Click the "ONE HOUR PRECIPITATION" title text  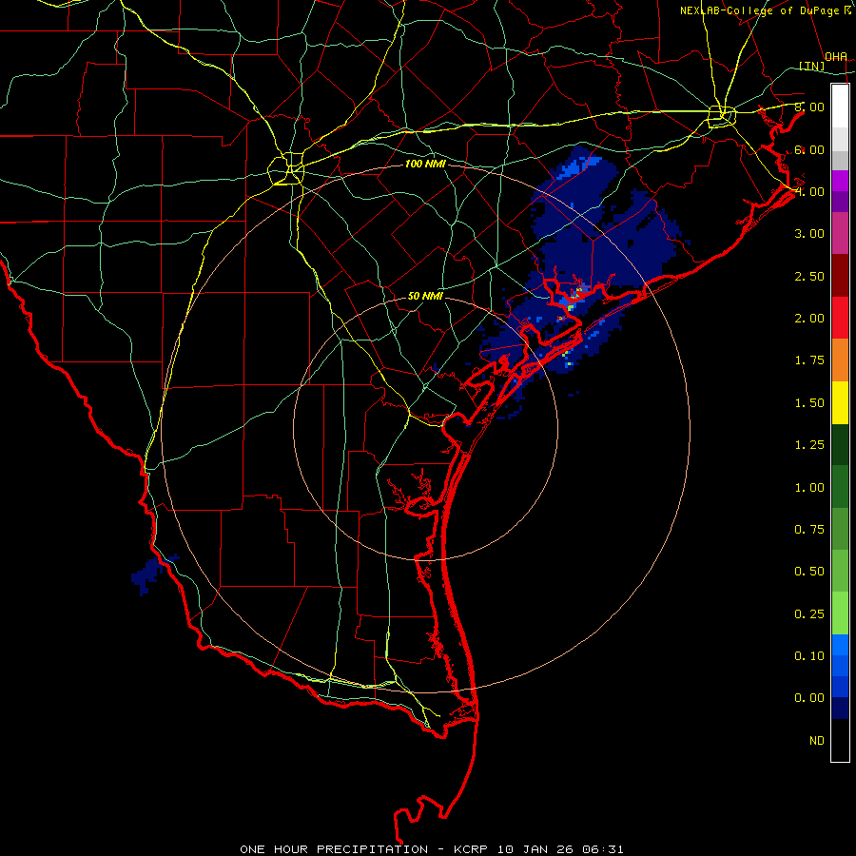coord(334,849)
